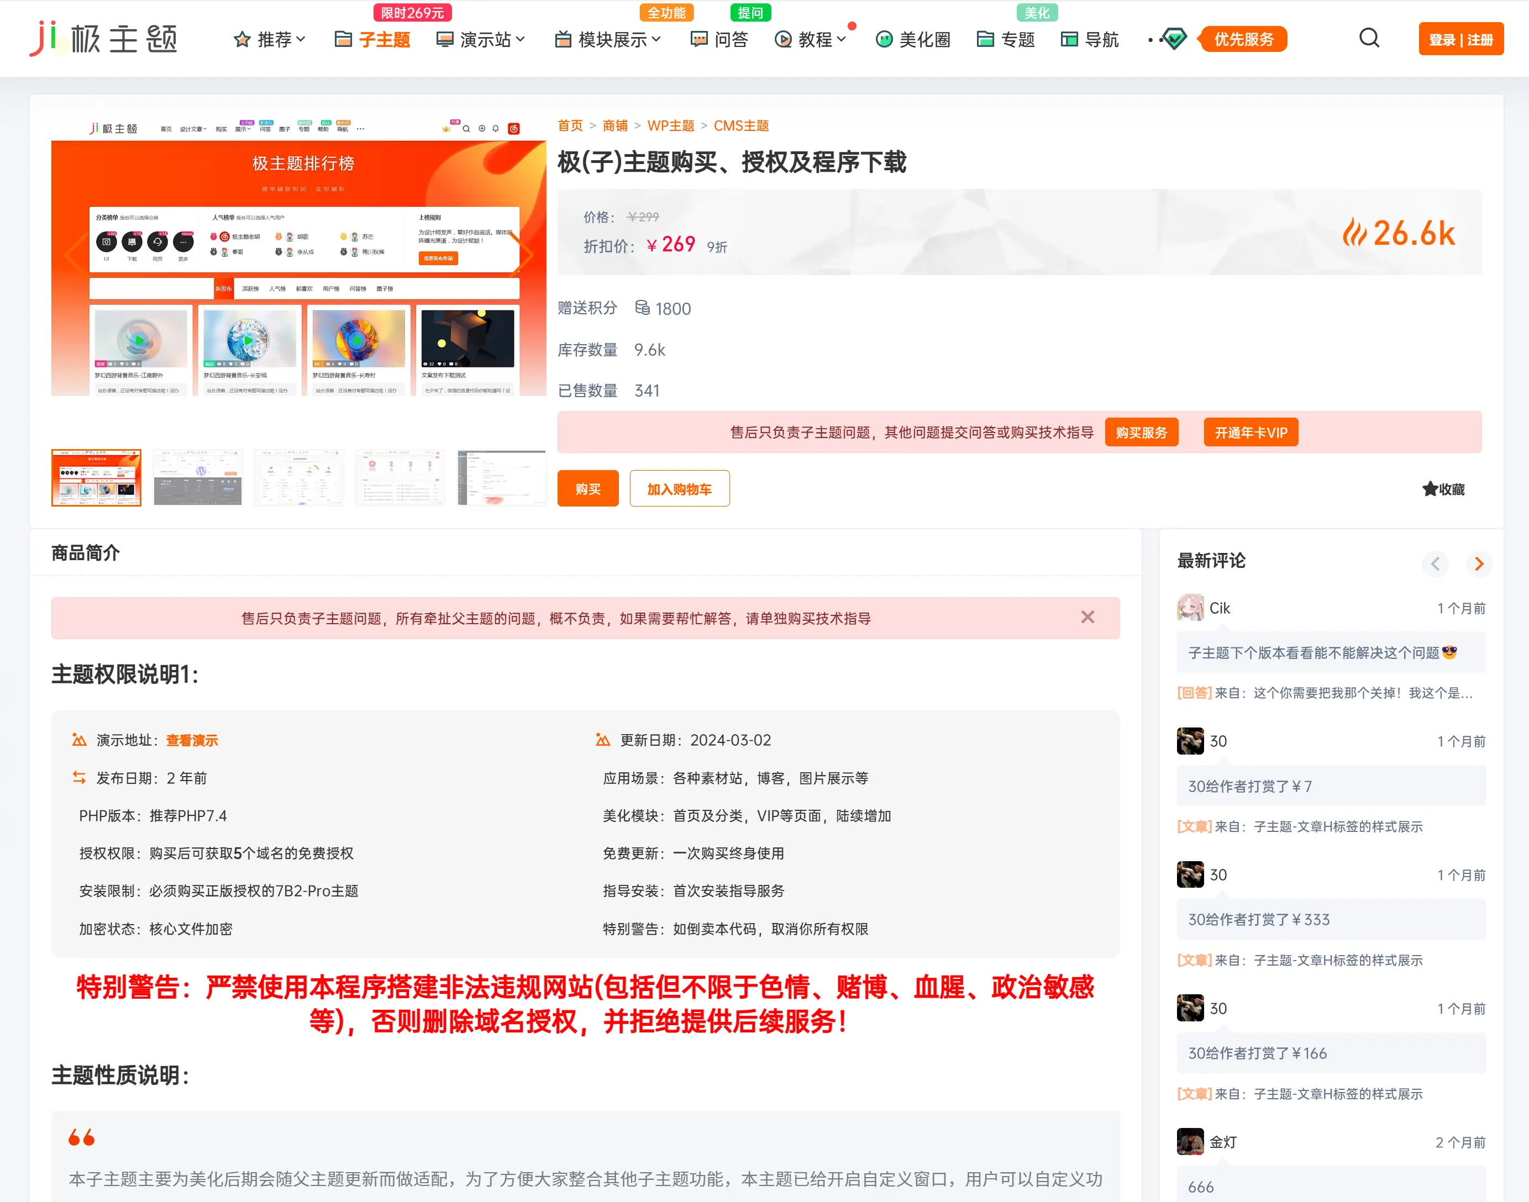
Task: Select the second product preview thumbnail
Action: click(197, 477)
